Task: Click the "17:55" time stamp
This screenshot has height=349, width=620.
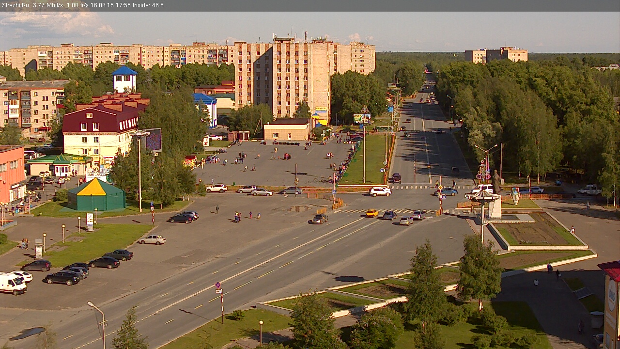Action: [x=123, y=5]
